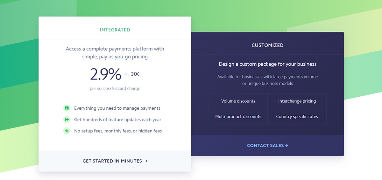This screenshot has width=382, height=180.
Task: Click the arrow next to Contact Sales
Action: pyautogui.click(x=287, y=145)
